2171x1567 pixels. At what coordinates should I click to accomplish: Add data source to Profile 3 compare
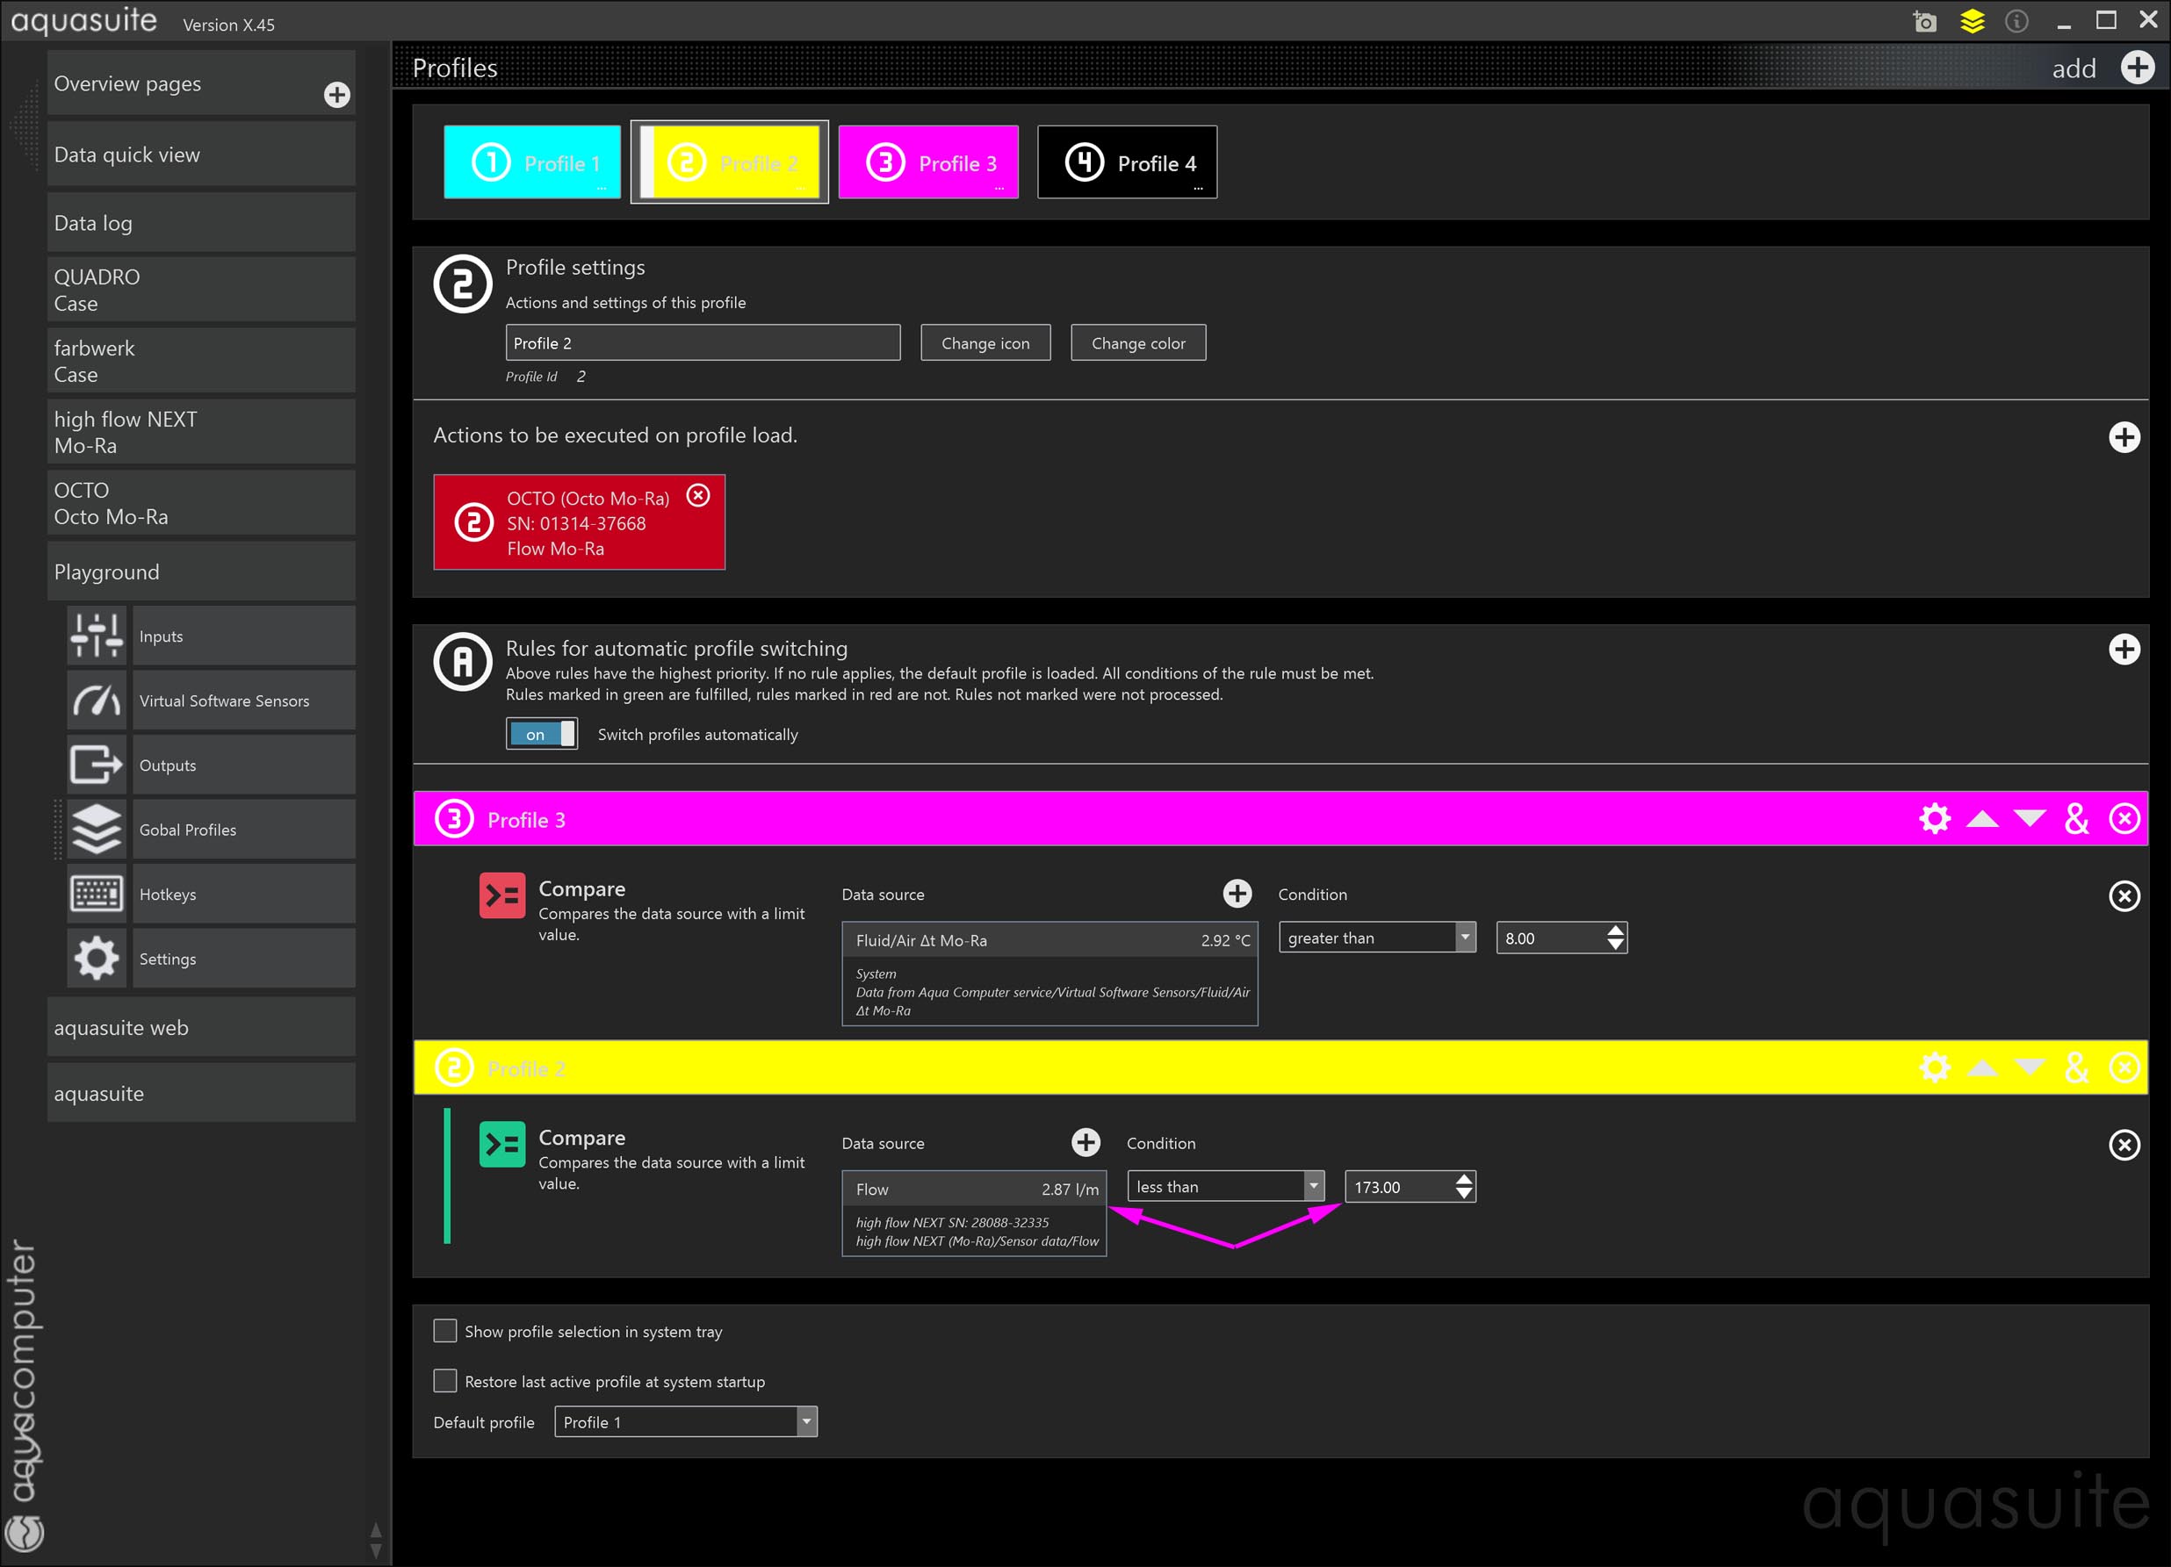tap(1237, 894)
